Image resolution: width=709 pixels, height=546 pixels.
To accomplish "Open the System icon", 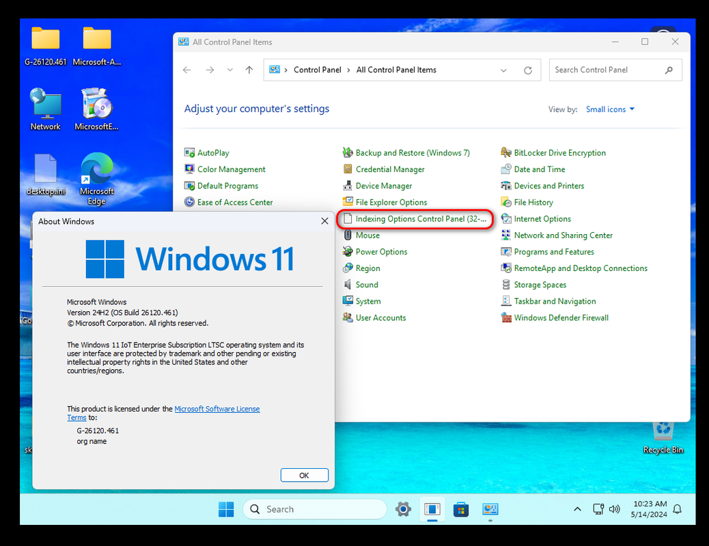I will [348, 301].
